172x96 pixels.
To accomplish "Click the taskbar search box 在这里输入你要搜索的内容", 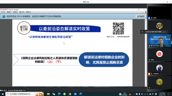I will click(x=24, y=94).
